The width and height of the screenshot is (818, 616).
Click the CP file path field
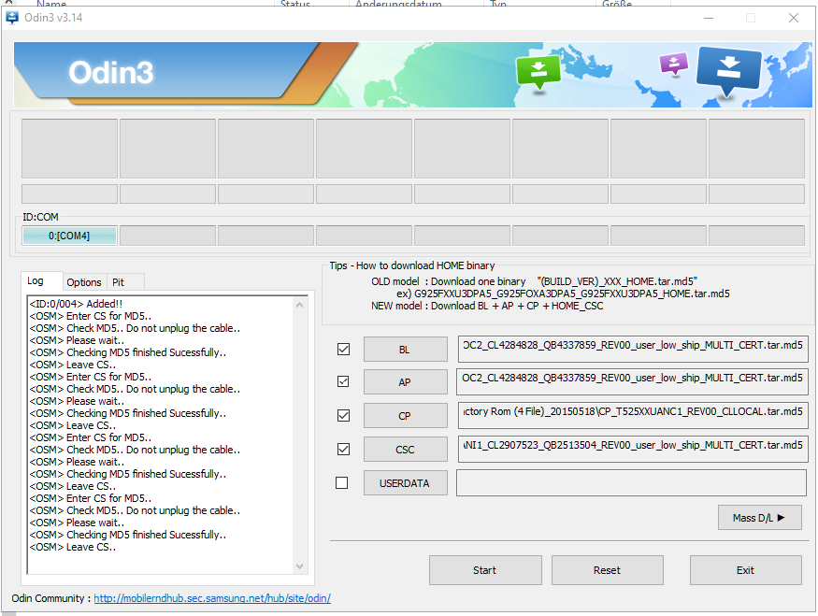pos(632,415)
